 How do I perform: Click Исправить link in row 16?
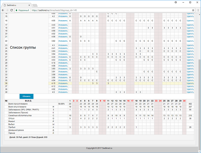coord(63,21)
